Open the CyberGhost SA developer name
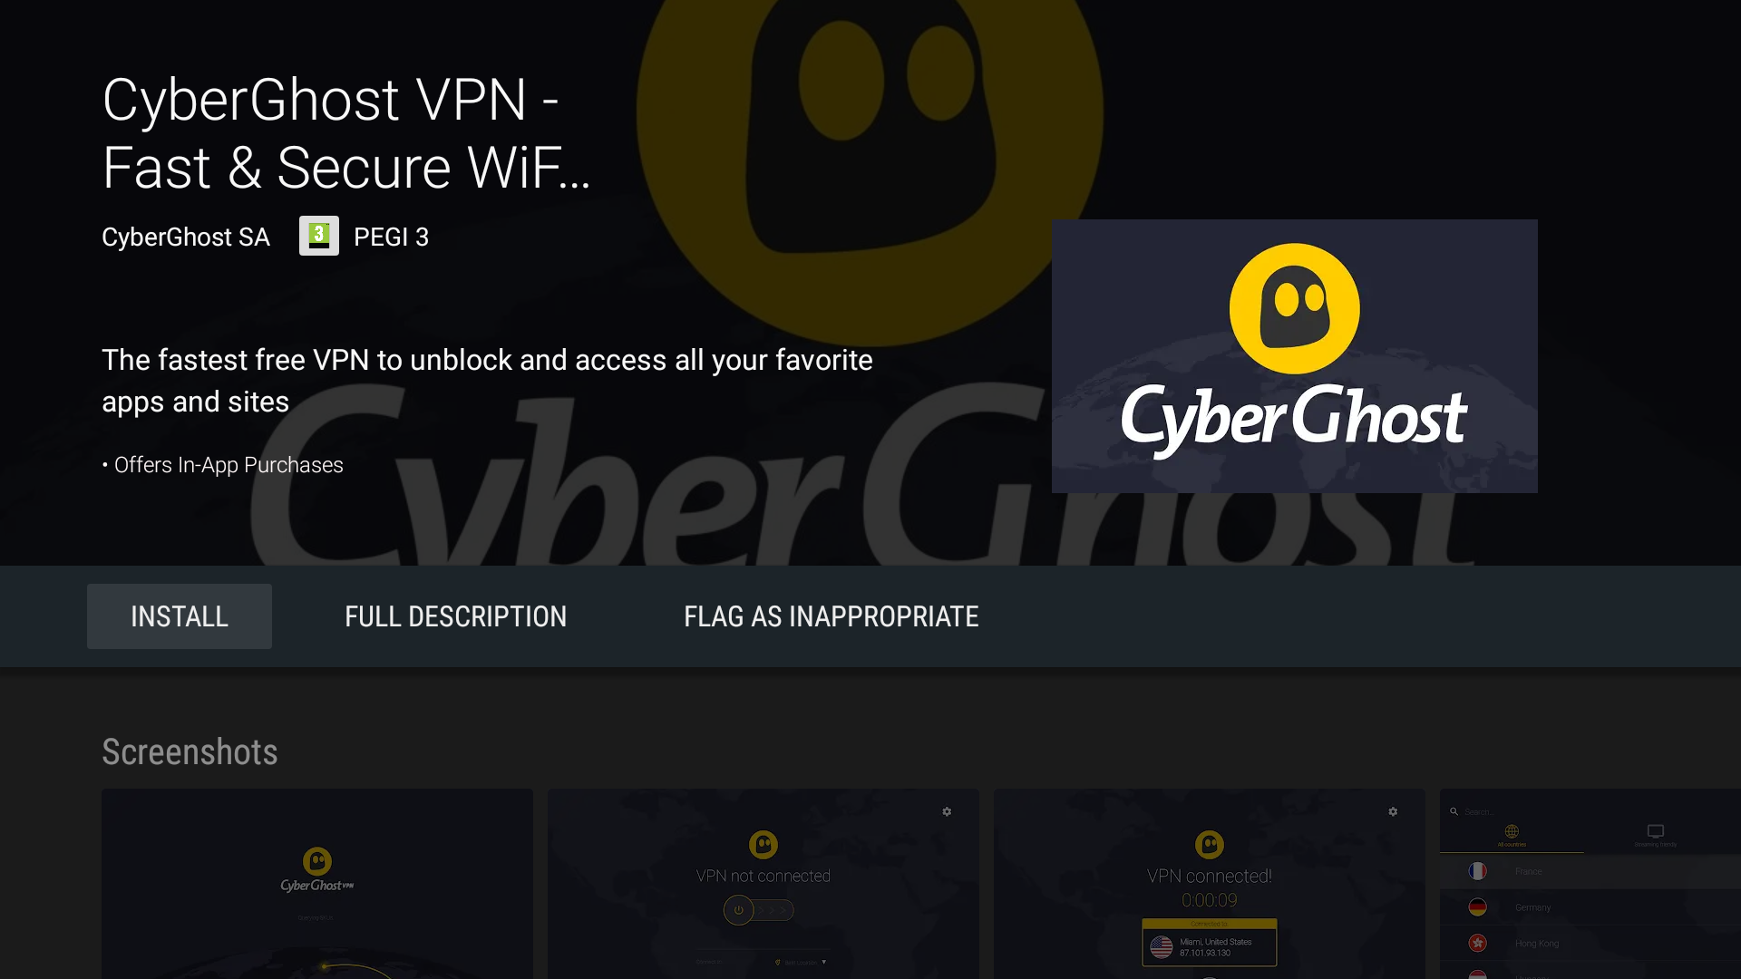This screenshot has height=979, width=1741. click(186, 237)
